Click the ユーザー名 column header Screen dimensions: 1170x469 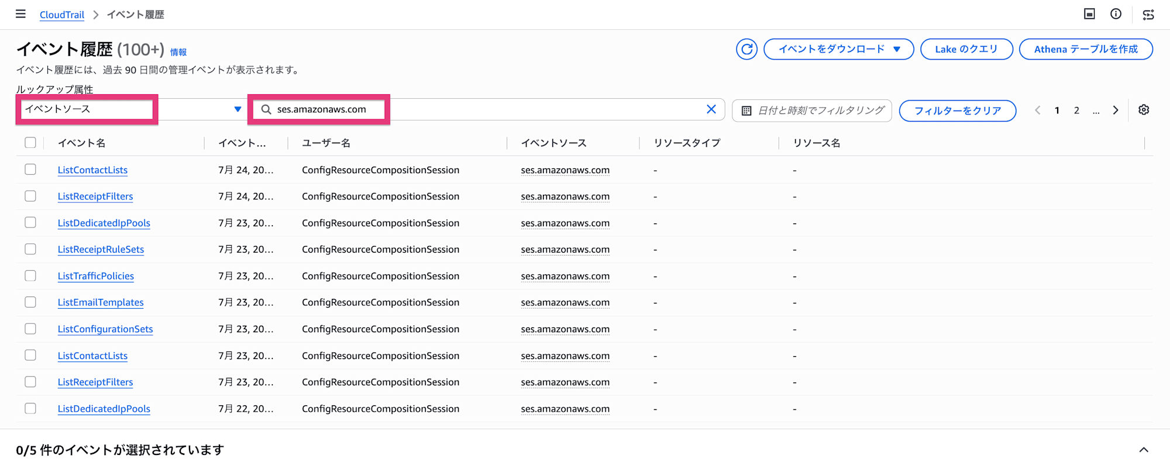pyautogui.click(x=326, y=143)
